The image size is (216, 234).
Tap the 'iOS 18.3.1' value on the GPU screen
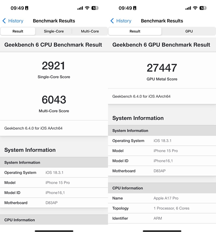pyautogui.click(x=162, y=141)
